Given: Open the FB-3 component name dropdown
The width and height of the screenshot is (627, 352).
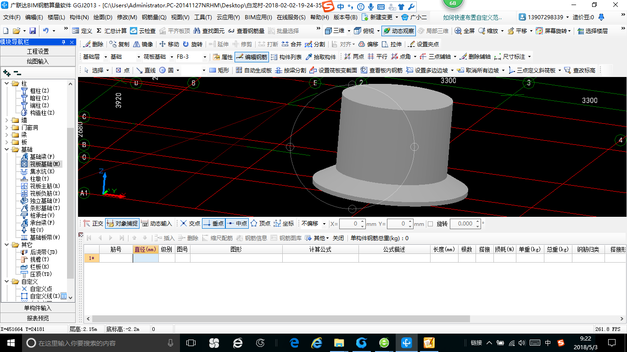Looking at the screenshot, I should pos(204,57).
